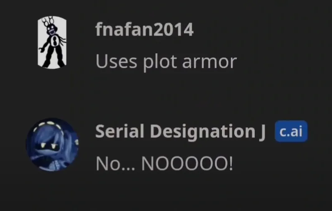Open Serial Designation J's round avatar
Viewport: 332px width, 211px height.
52,144
